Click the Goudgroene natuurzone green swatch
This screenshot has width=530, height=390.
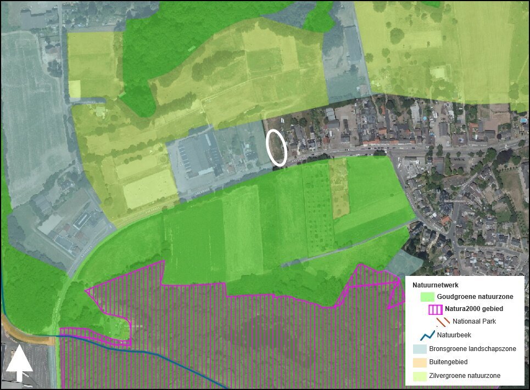(427, 297)
